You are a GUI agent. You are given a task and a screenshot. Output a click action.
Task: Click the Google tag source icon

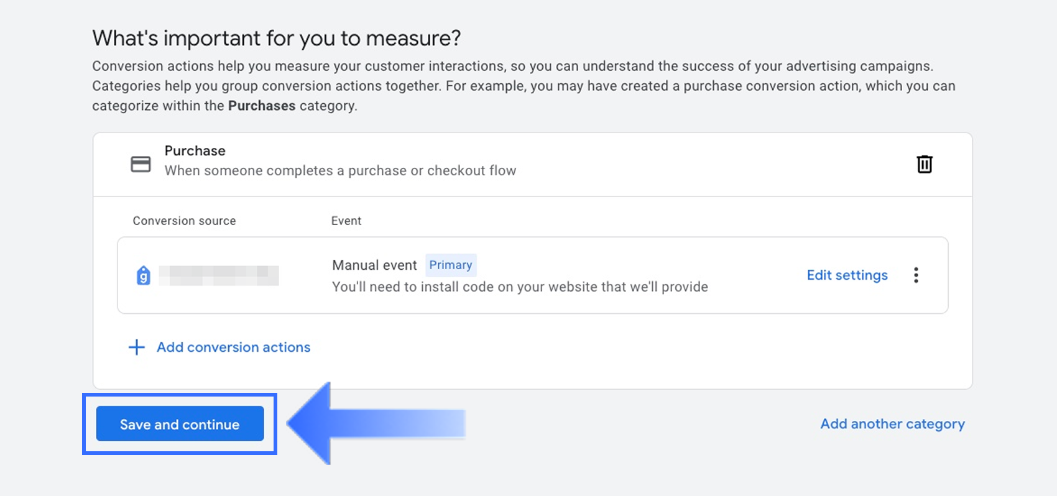144,275
